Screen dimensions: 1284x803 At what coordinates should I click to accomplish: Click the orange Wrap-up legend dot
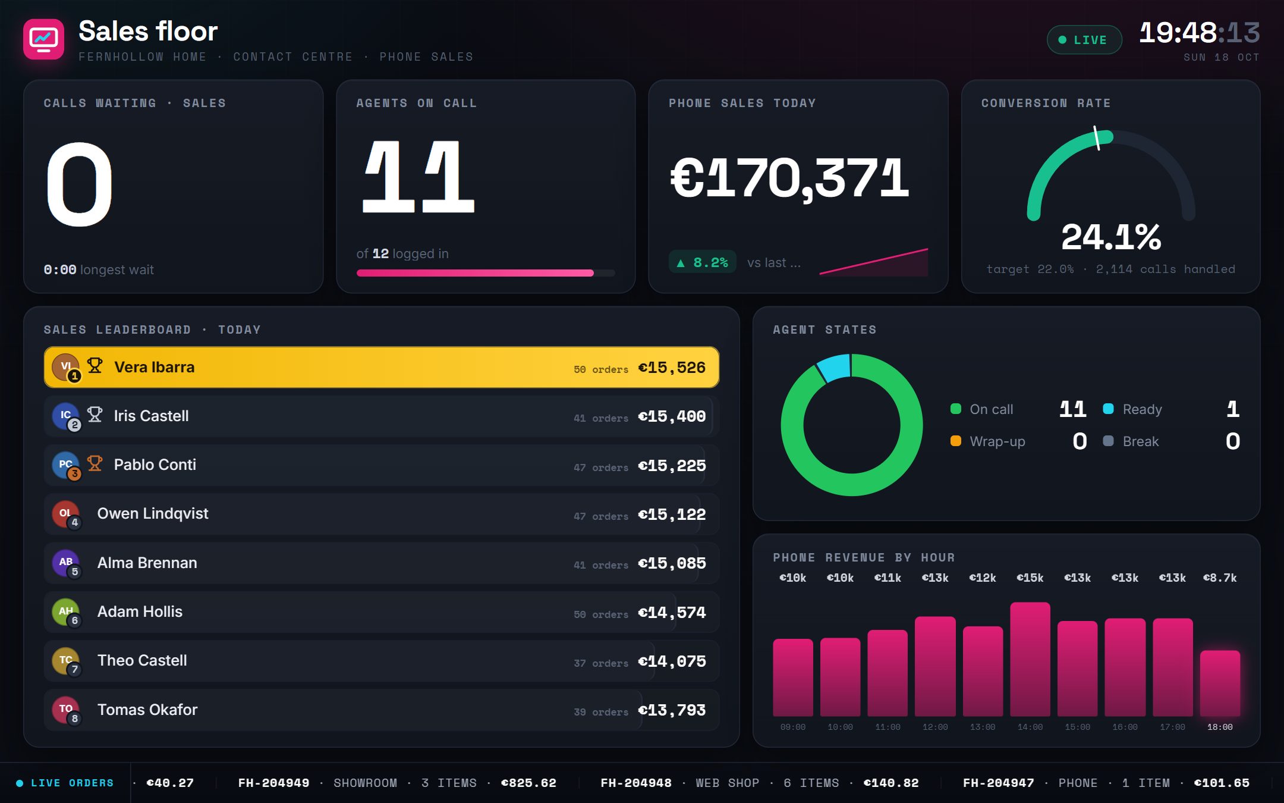pos(956,441)
